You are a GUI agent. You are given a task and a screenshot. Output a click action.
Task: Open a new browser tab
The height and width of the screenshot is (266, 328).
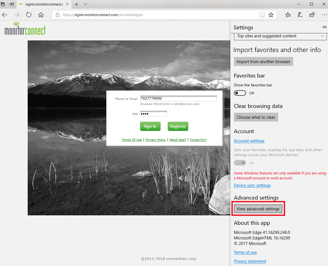tap(76, 4)
